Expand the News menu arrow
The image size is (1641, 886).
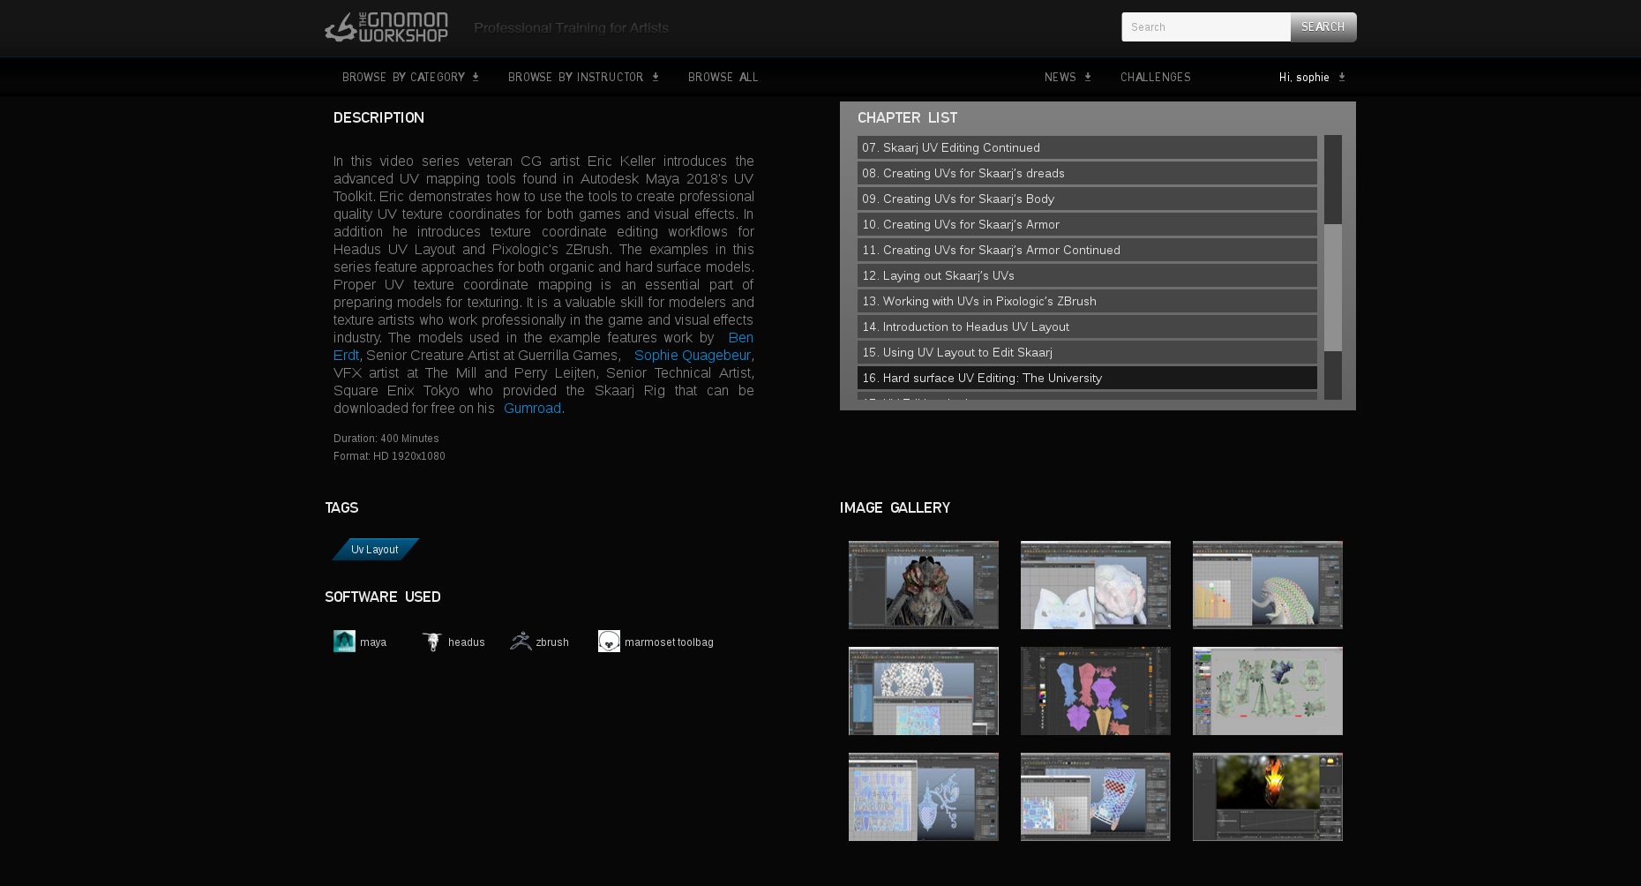coord(1087,77)
